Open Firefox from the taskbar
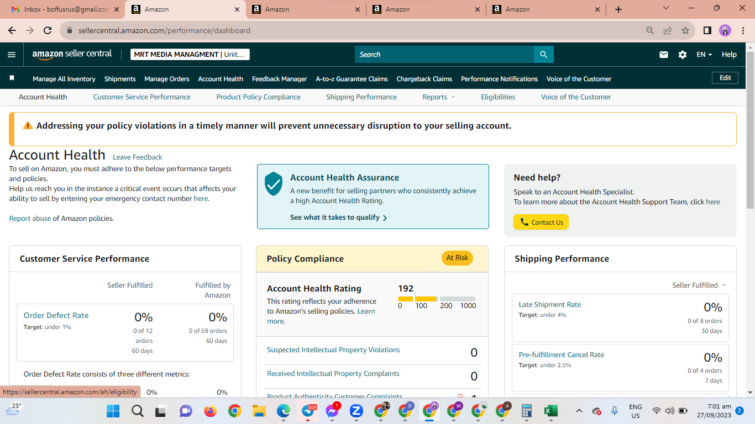 [210, 411]
